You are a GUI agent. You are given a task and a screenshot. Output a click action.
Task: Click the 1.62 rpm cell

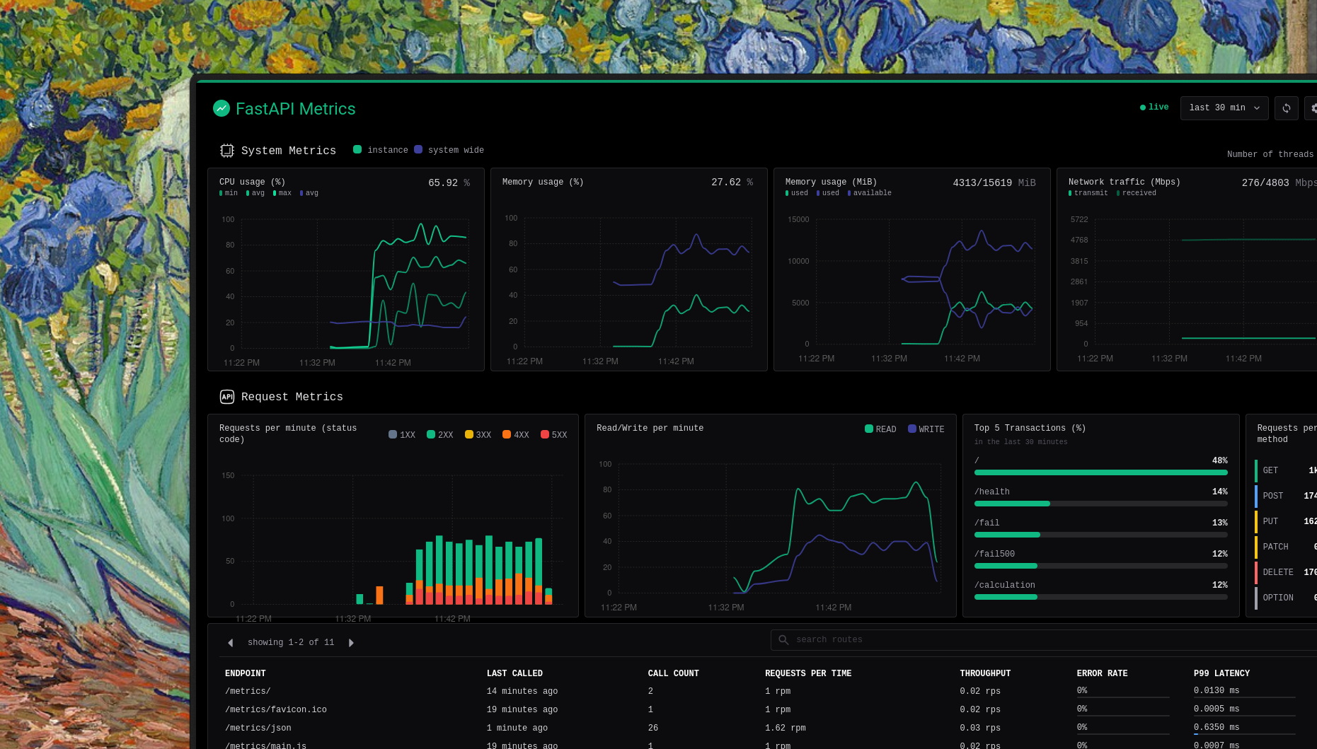coord(786,728)
